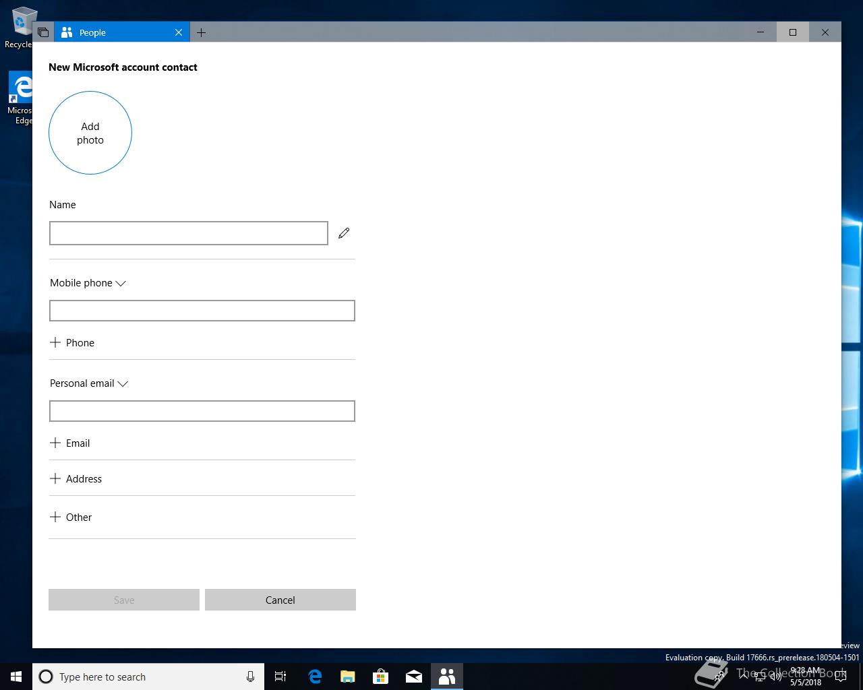The width and height of the screenshot is (863, 690).
Task: Open Microsoft Store from the taskbar
Action: pos(380,677)
